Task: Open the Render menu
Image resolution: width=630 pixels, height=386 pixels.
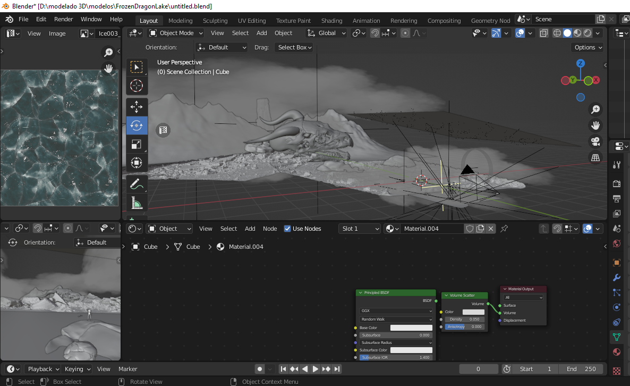Action: coord(64,19)
